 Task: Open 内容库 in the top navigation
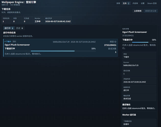click(135, 3)
